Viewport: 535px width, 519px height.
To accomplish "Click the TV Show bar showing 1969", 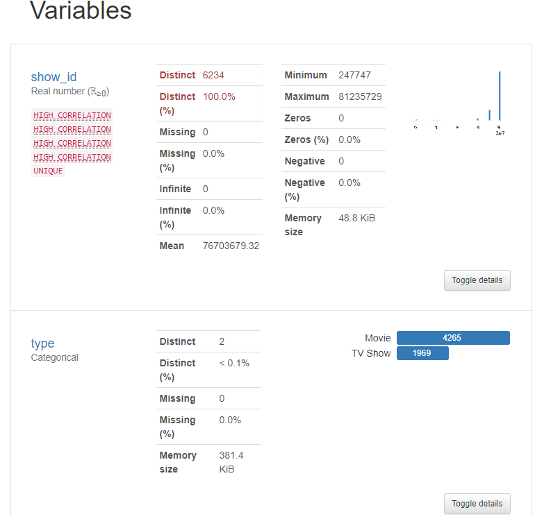I will pos(422,353).
